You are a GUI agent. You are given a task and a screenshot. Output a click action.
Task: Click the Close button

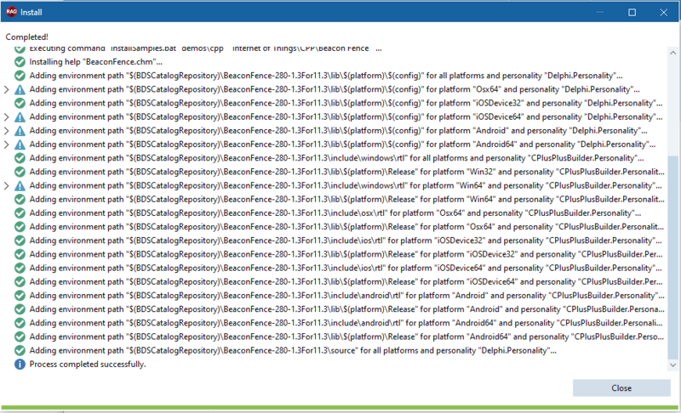click(621, 388)
